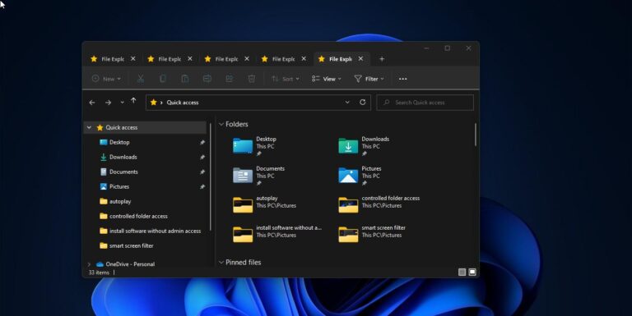632x316 pixels.
Task: Open the New dropdown menu
Action: click(106, 79)
